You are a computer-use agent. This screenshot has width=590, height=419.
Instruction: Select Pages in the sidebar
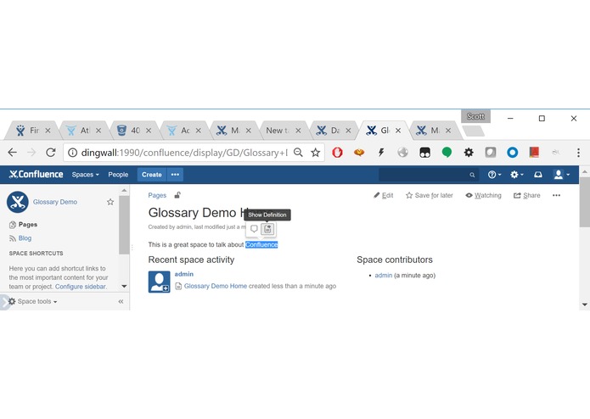pyautogui.click(x=23, y=225)
